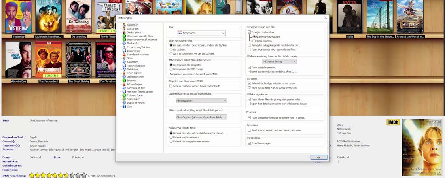Image resolution: width=445 pixels, height=178 pixels.
Task: Select The Boy in the Stripe... poster
Action: point(380,17)
